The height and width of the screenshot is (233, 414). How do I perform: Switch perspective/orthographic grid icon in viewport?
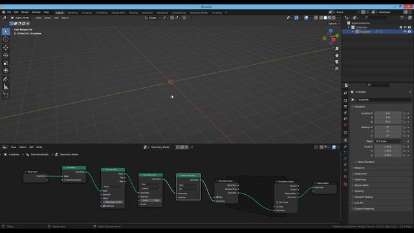pyautogui.click(x=336, y=69)
